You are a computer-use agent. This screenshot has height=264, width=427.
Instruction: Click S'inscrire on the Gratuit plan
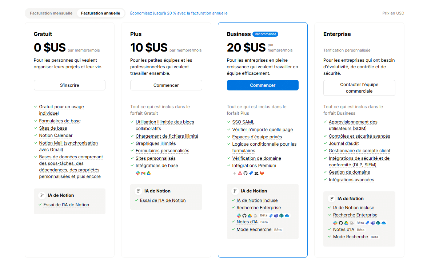point(69,85)
